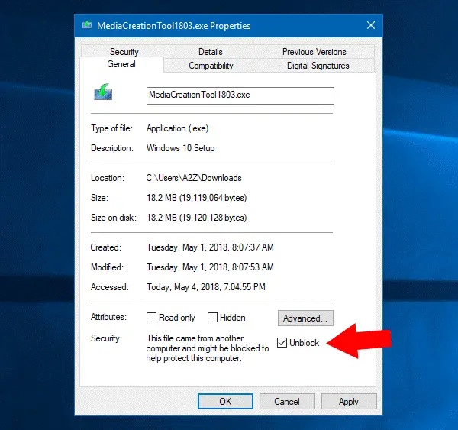Enable the Read-only checkbox
The image size is (458, 430).
(x=151, y=318)
